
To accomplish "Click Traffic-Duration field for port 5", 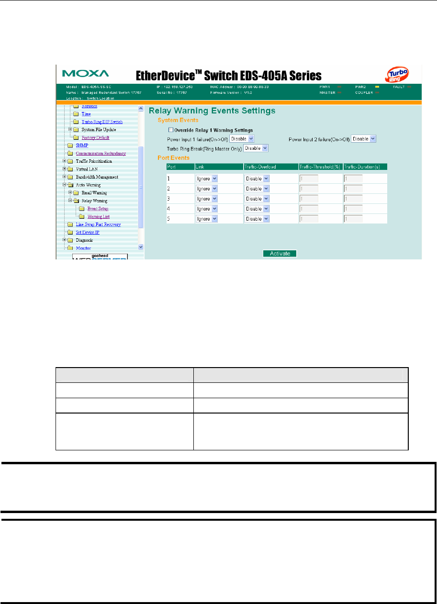I will click(353, 219).
